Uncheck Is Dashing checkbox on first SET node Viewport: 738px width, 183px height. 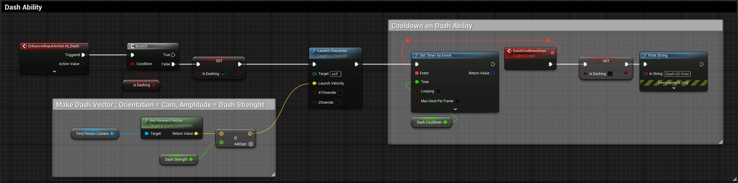pos(223,74)
